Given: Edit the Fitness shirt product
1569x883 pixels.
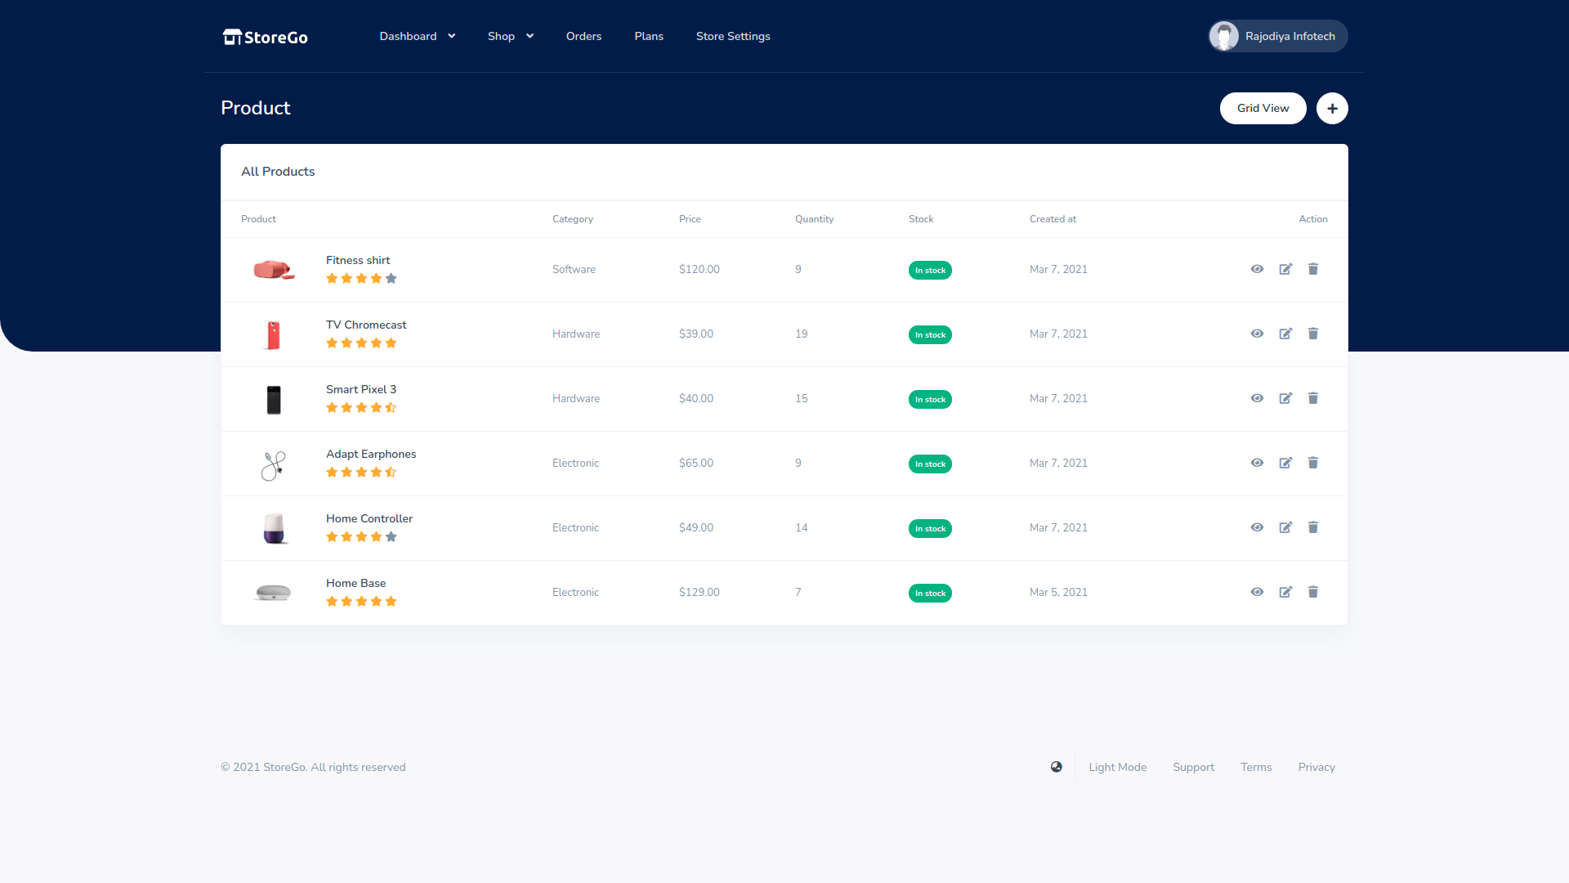Looking at the screenshot, I should 1285,269.
